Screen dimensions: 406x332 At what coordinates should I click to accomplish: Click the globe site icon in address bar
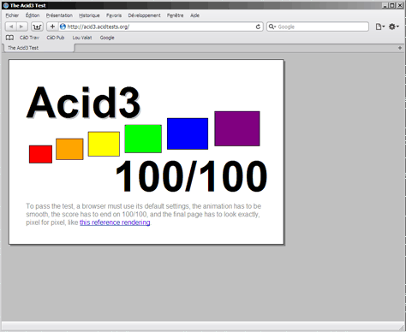click(x=63, y=27)
